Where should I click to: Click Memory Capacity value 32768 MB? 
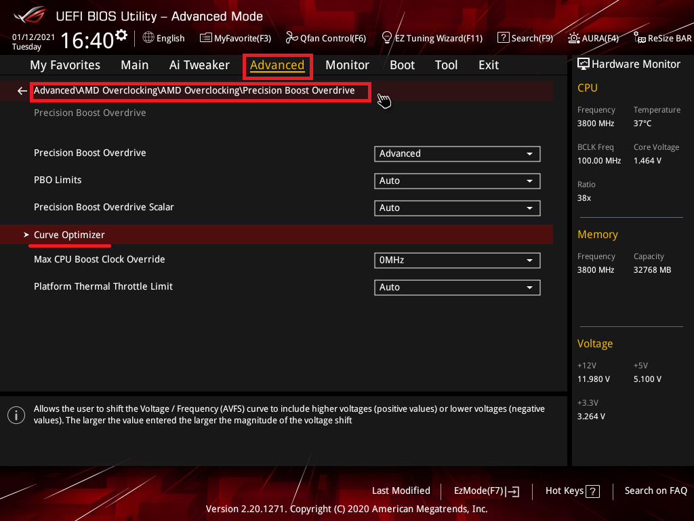tap(652, 269)
